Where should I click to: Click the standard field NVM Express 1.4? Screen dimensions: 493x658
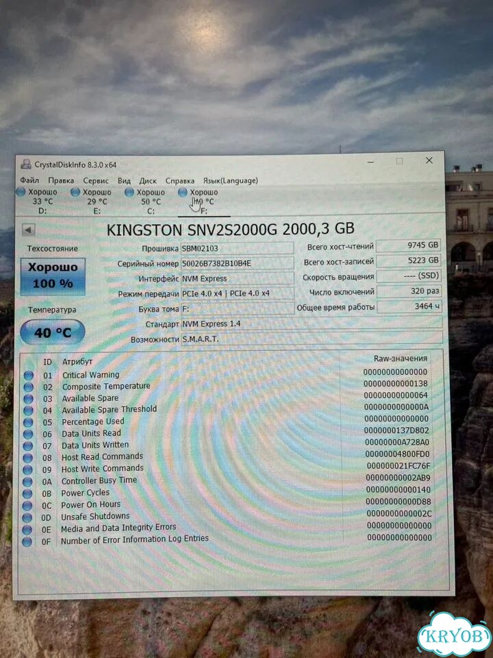tap(312, 324)
